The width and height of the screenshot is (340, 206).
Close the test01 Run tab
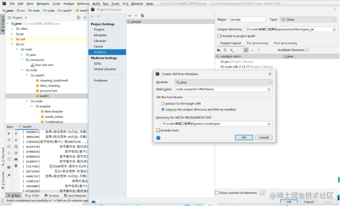coord(35,127)
